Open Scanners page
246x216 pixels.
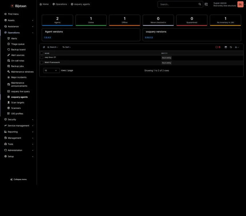tap(16, 108)
